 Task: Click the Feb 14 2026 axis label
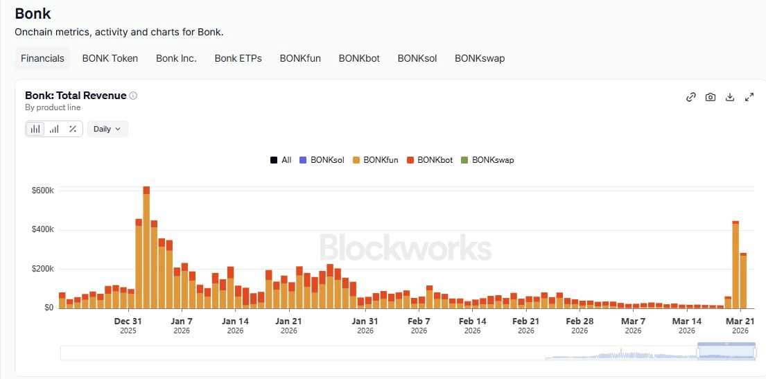(x=472, y=325)
